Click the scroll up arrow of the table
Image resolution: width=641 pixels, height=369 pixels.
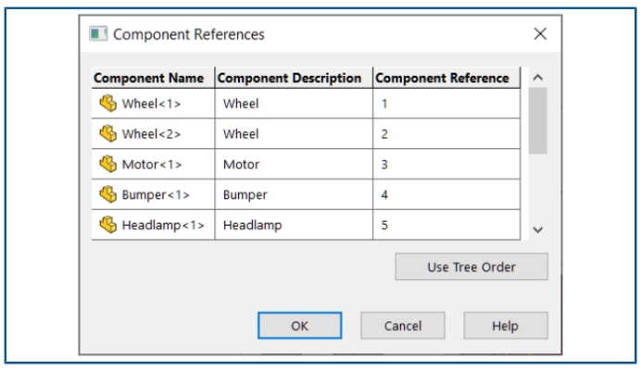click(x=538, y=77)
